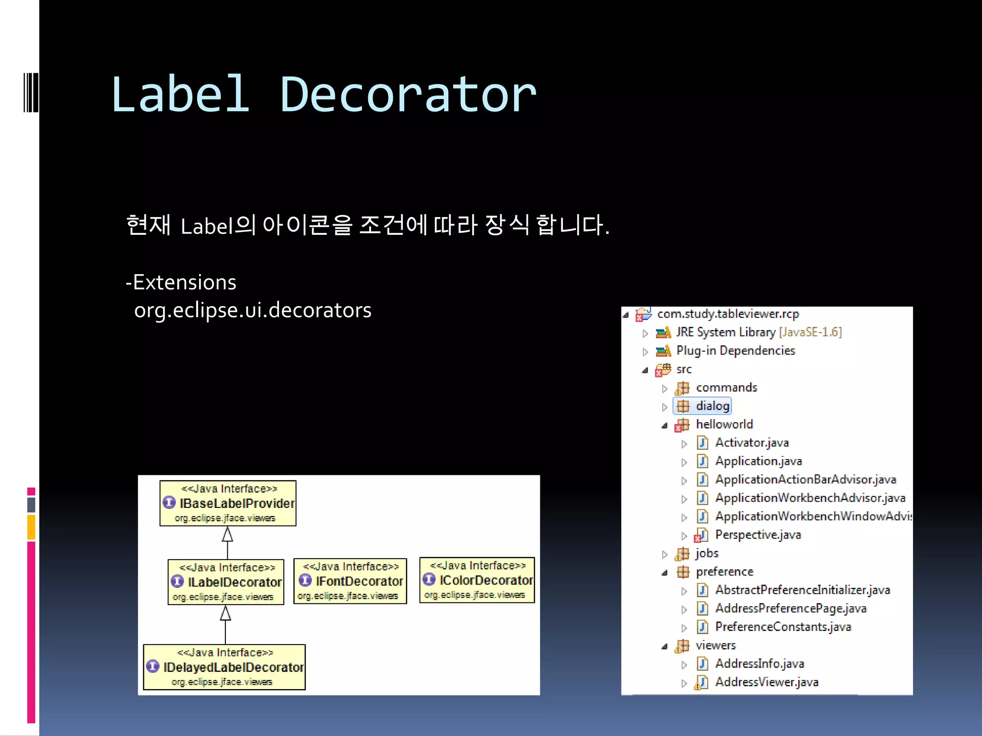
Task: Click the AbstractPreferenceInitializer.java file icon
Action: point(702,590)
